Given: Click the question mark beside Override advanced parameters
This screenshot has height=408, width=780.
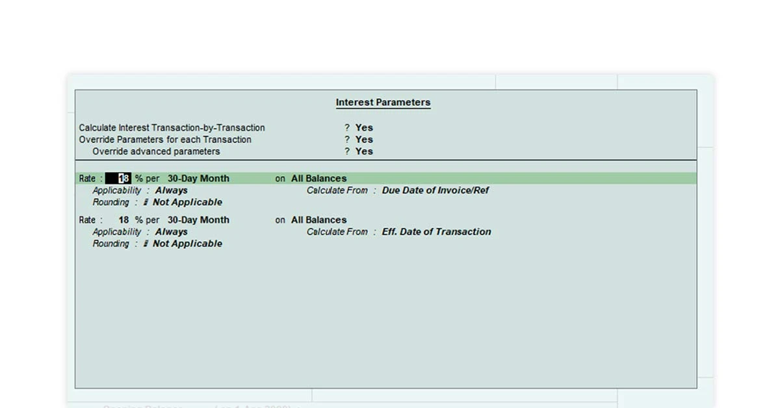Looking at the screenshot, I should (x=346, y=151).
